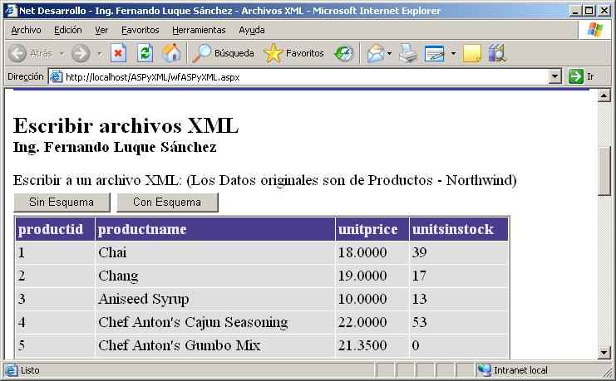The image size is (616, 381).
Task: Open the address bar URL dropdown
Action: pyautogui.click(x=554, y=76)
